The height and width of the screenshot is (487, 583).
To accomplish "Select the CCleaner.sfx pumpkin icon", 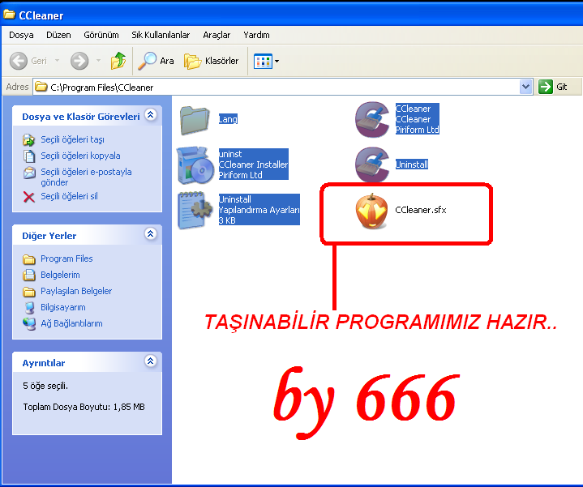I will [372, 211].
